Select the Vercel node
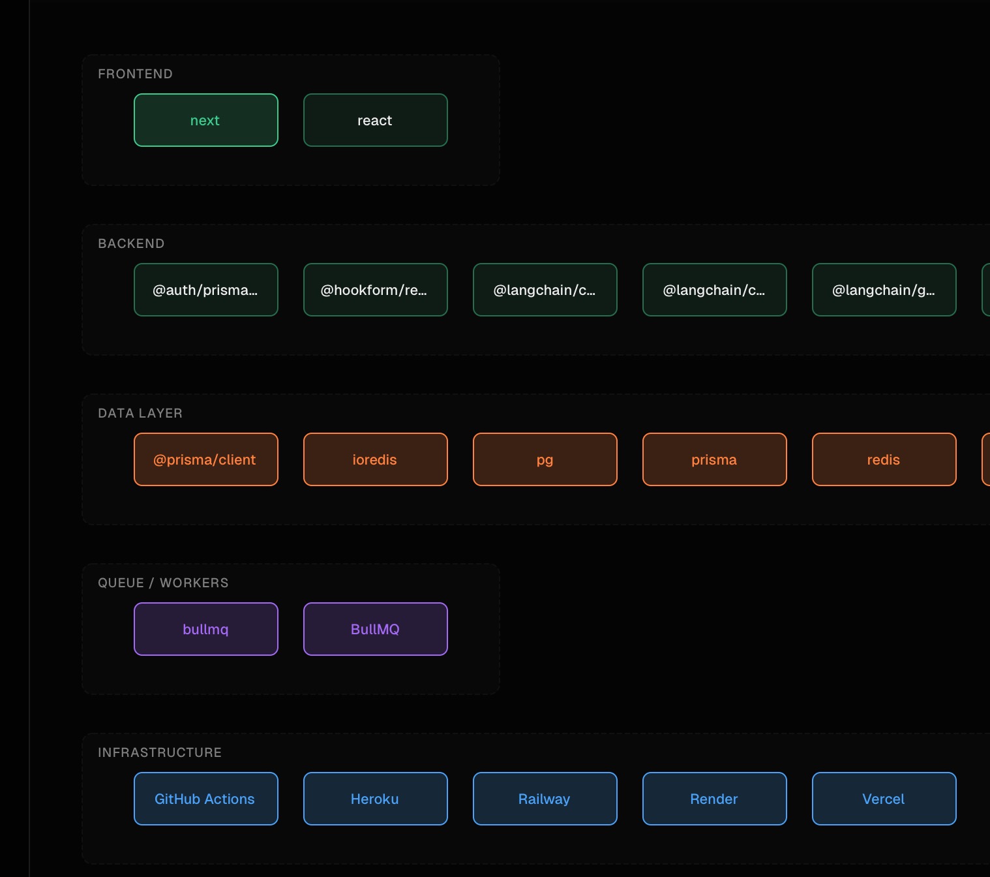Image resolution: width=990 pixels, height=877 pixels. [x=884, y=799]
